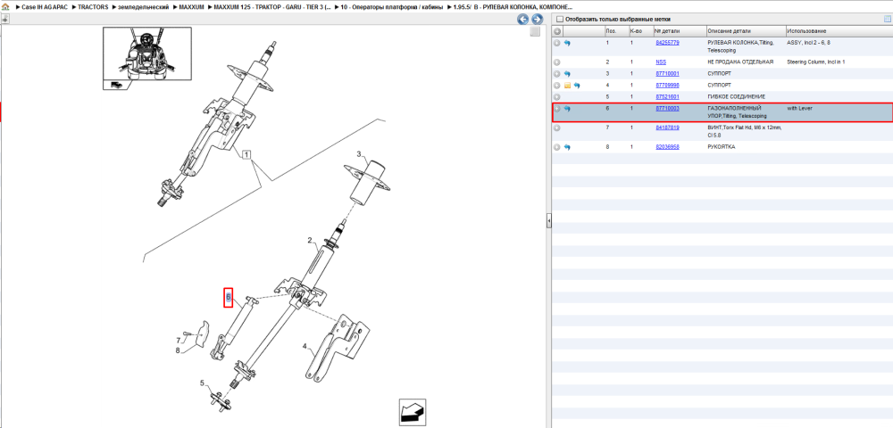893x428 pixels.
Task: Open 10 - Операторы платформа / кабины breadcrumb
Action: coord(392,7)
